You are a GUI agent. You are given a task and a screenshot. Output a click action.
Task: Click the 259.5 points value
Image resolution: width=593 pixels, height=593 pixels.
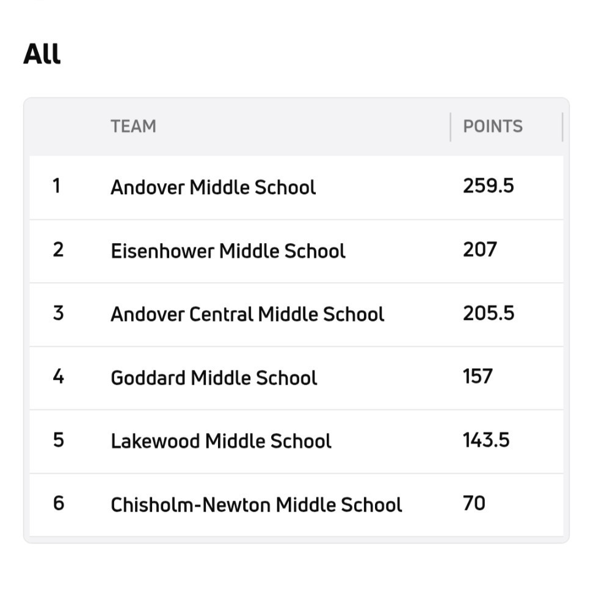[x=488, y=186]
